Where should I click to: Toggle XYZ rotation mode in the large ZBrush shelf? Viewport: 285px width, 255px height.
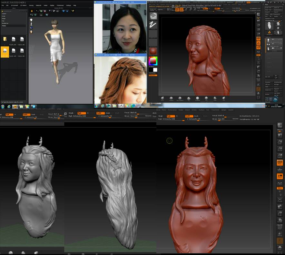tap(280, 188)
